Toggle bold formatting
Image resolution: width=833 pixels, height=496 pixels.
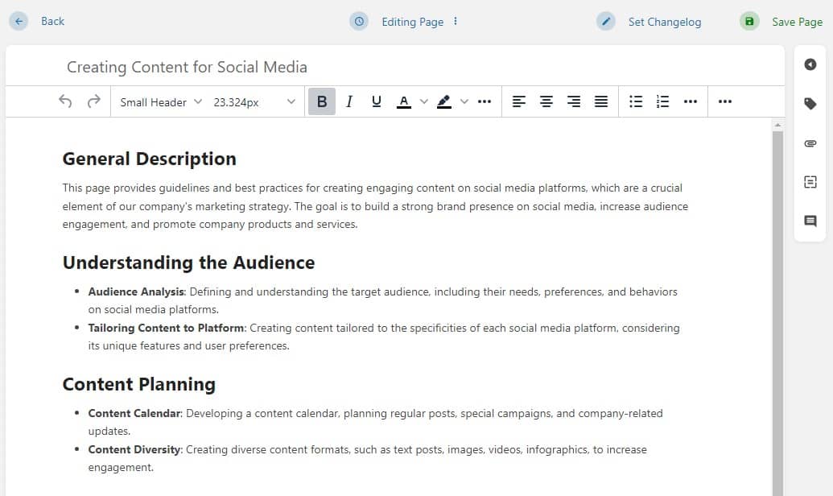point(322,101)
